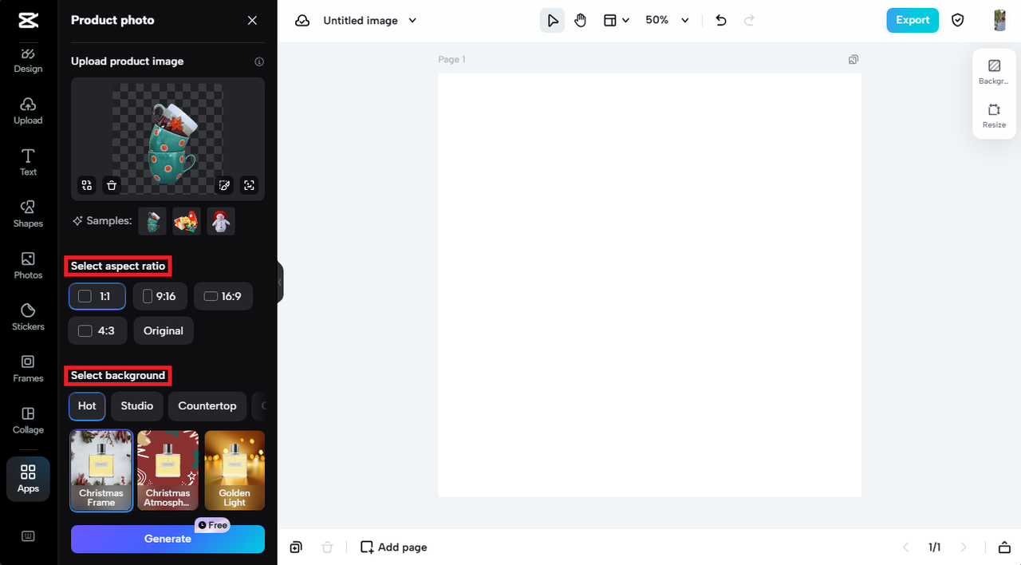The width and height of the screenshot is (1021, 565).
Task: Open the Frames sidebar panel
Action: pos(28,369)
